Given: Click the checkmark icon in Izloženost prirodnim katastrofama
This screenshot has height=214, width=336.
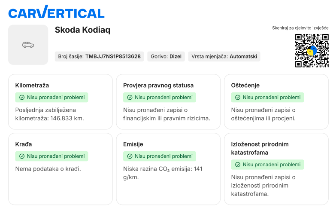Looking at the screenshot, I should (x=237, y=165).
